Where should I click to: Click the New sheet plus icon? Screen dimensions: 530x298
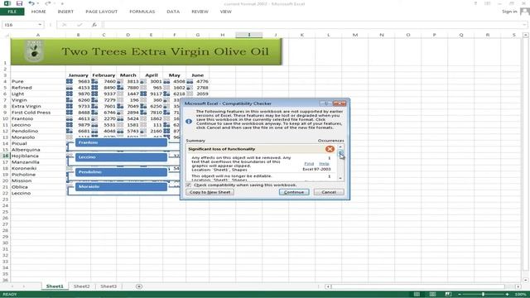point(139,286)
